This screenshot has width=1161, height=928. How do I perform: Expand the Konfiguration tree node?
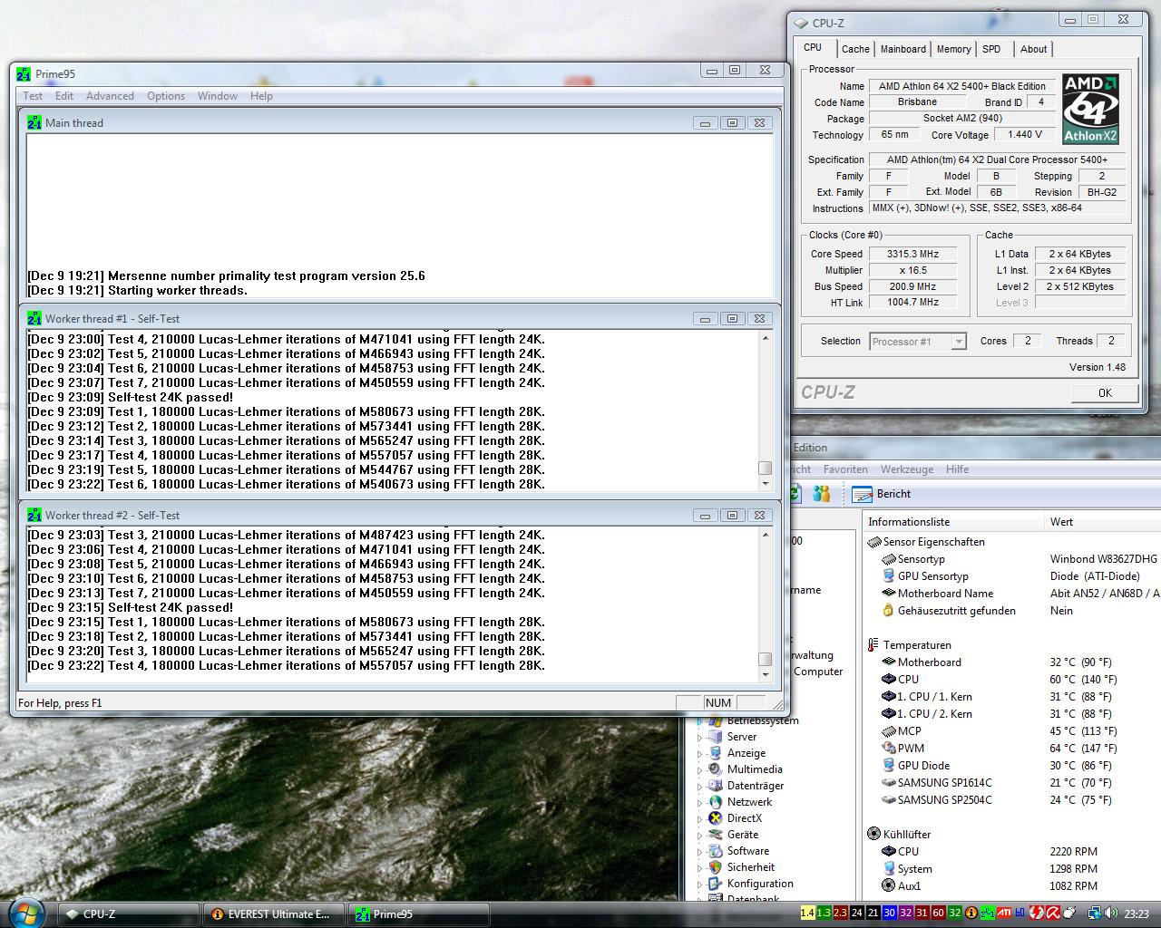tap(699, 884)
